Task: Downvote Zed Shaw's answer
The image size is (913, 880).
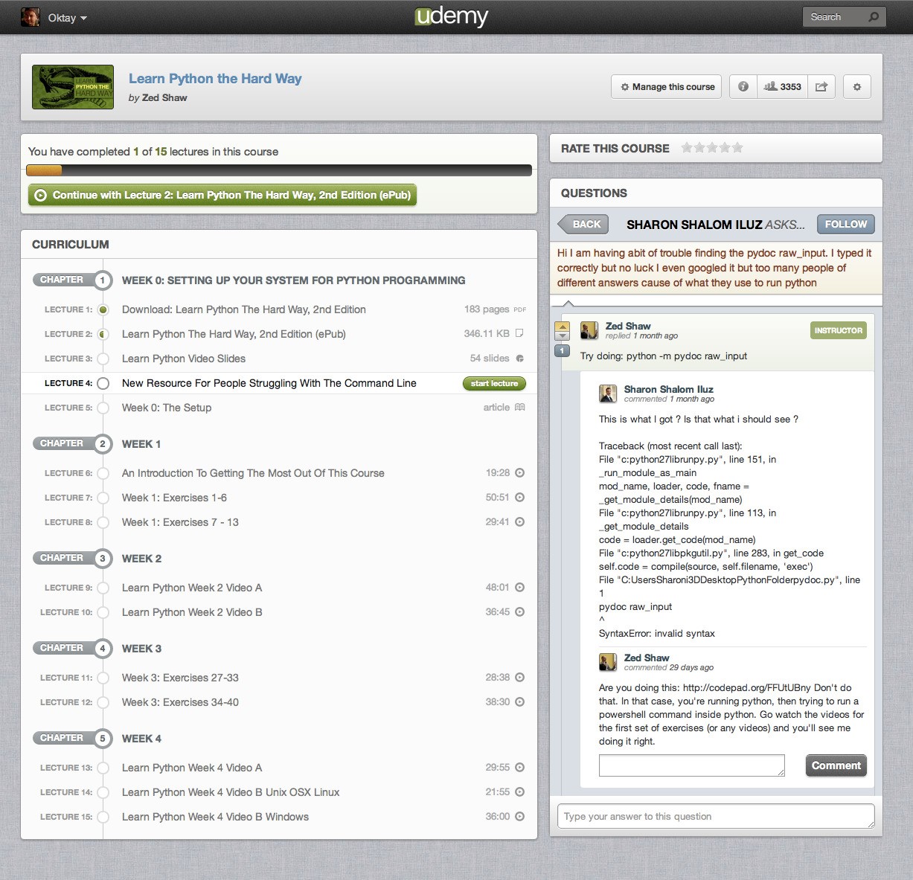Action: click(563, 336)
